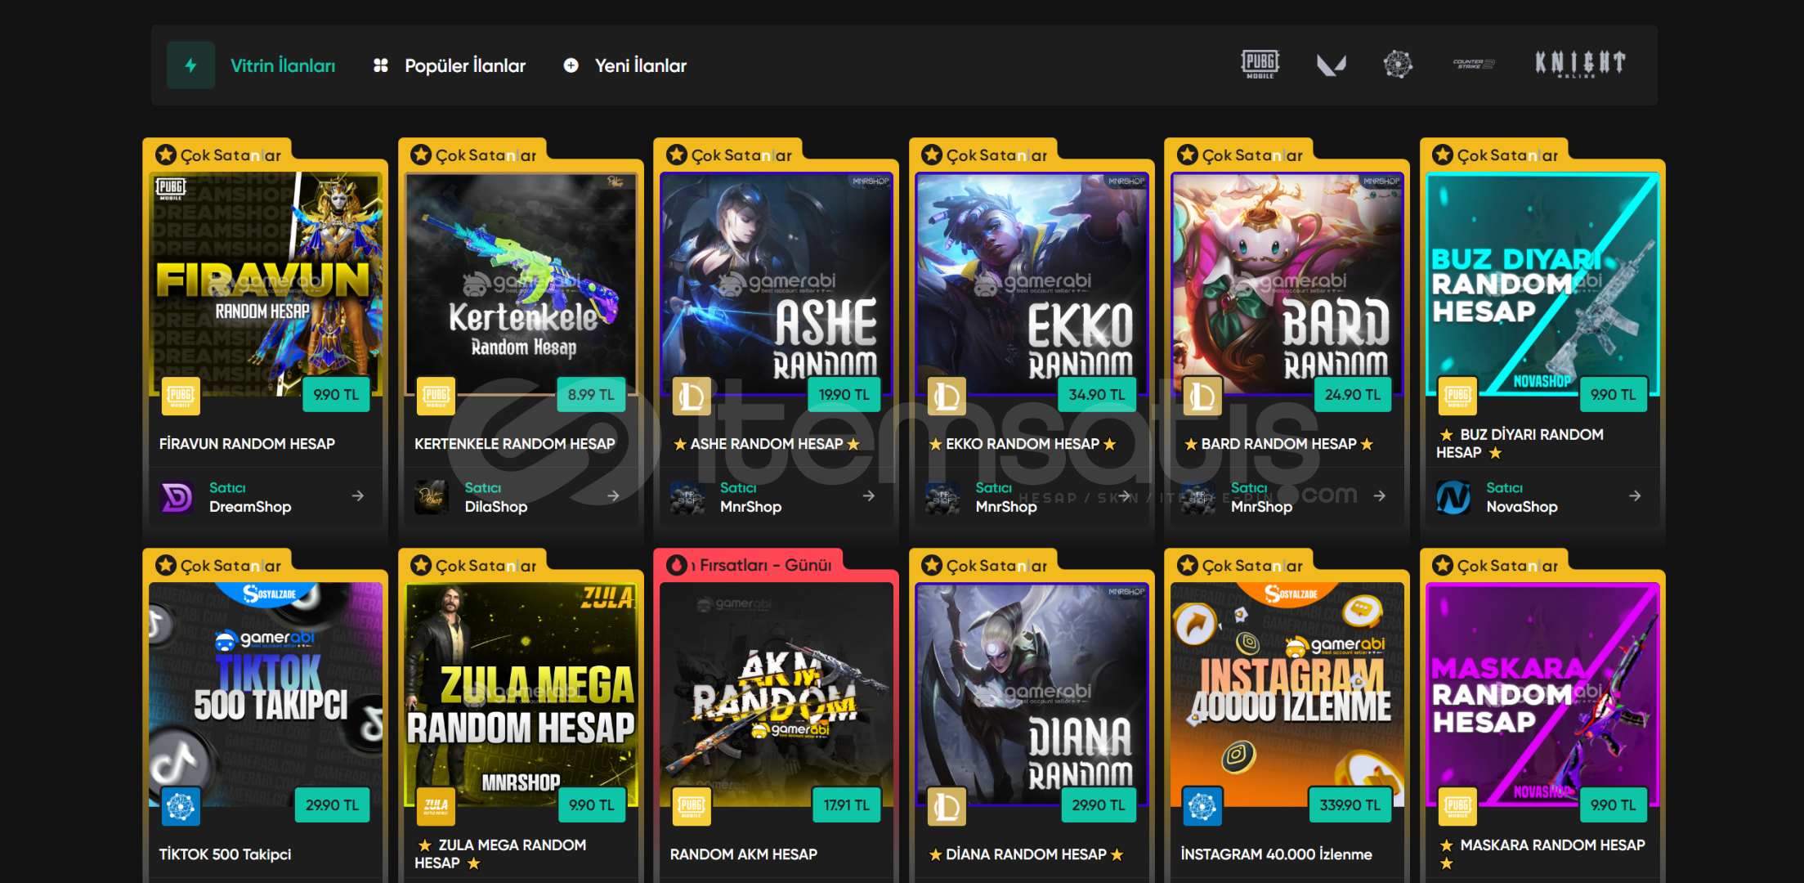Click the 339.90 TL price tag
This screenshot has width=1804, height=883.
click(x=1350, y=805)
